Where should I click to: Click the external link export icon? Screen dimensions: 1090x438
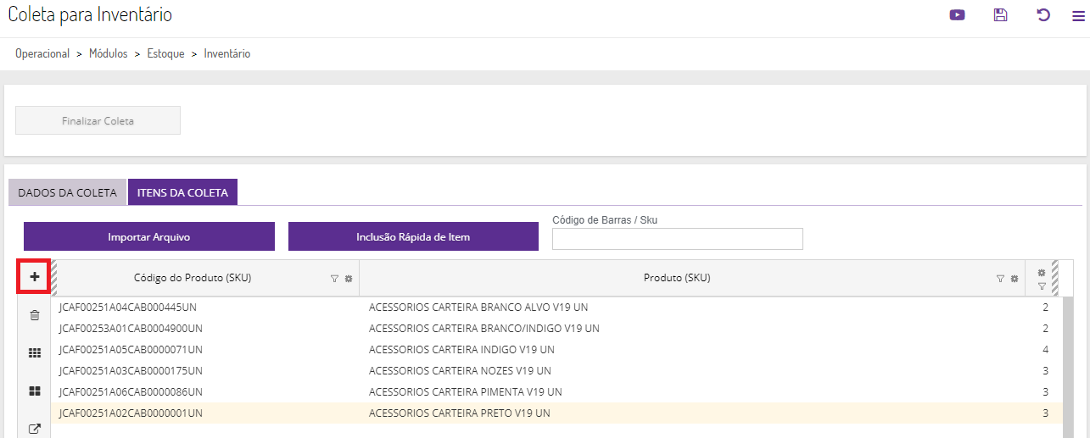tap(35, 429)
